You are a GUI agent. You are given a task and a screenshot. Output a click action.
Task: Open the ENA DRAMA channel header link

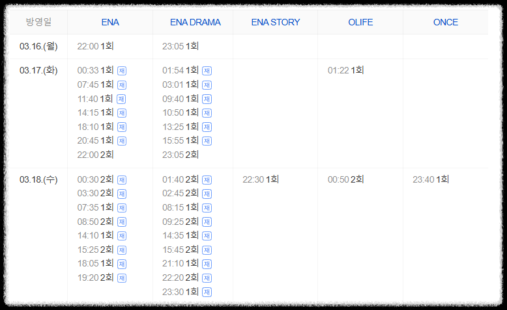[x=196, y=22]
